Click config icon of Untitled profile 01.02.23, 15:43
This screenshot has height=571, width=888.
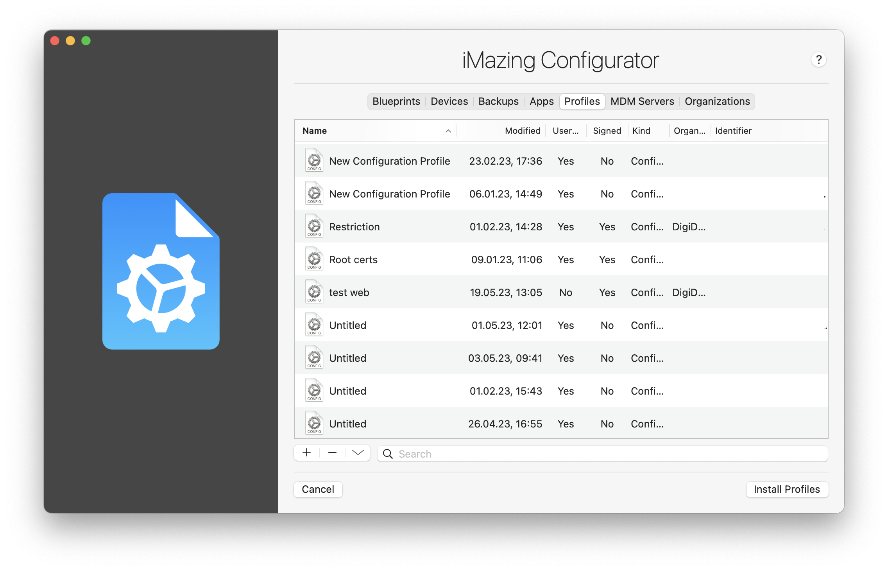[x=314, y=391]
